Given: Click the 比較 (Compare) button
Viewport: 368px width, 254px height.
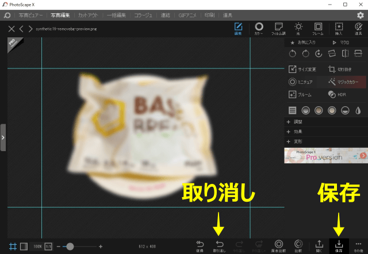Looking at the screenshot, I should coord(298,247).
